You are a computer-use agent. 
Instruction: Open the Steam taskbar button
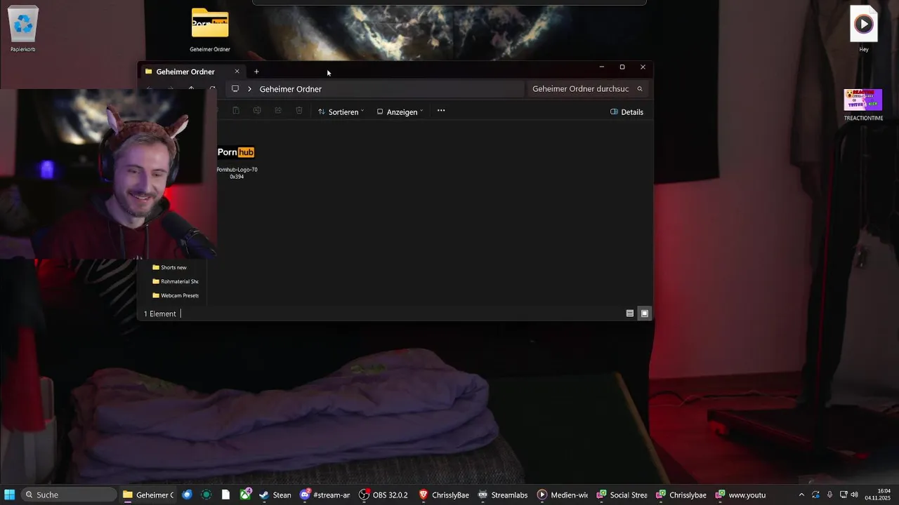click(x=275, y=494)
